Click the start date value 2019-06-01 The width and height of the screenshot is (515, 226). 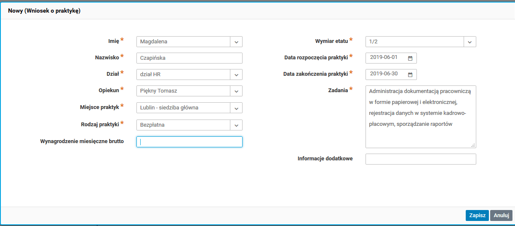click(384, 58)
